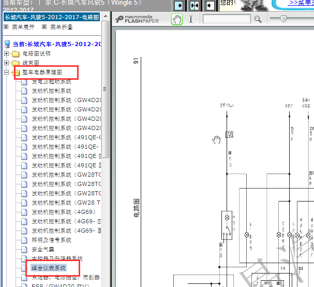
Task: Open 中控锁及升降器系统 diagram
Action: point(57,259)
